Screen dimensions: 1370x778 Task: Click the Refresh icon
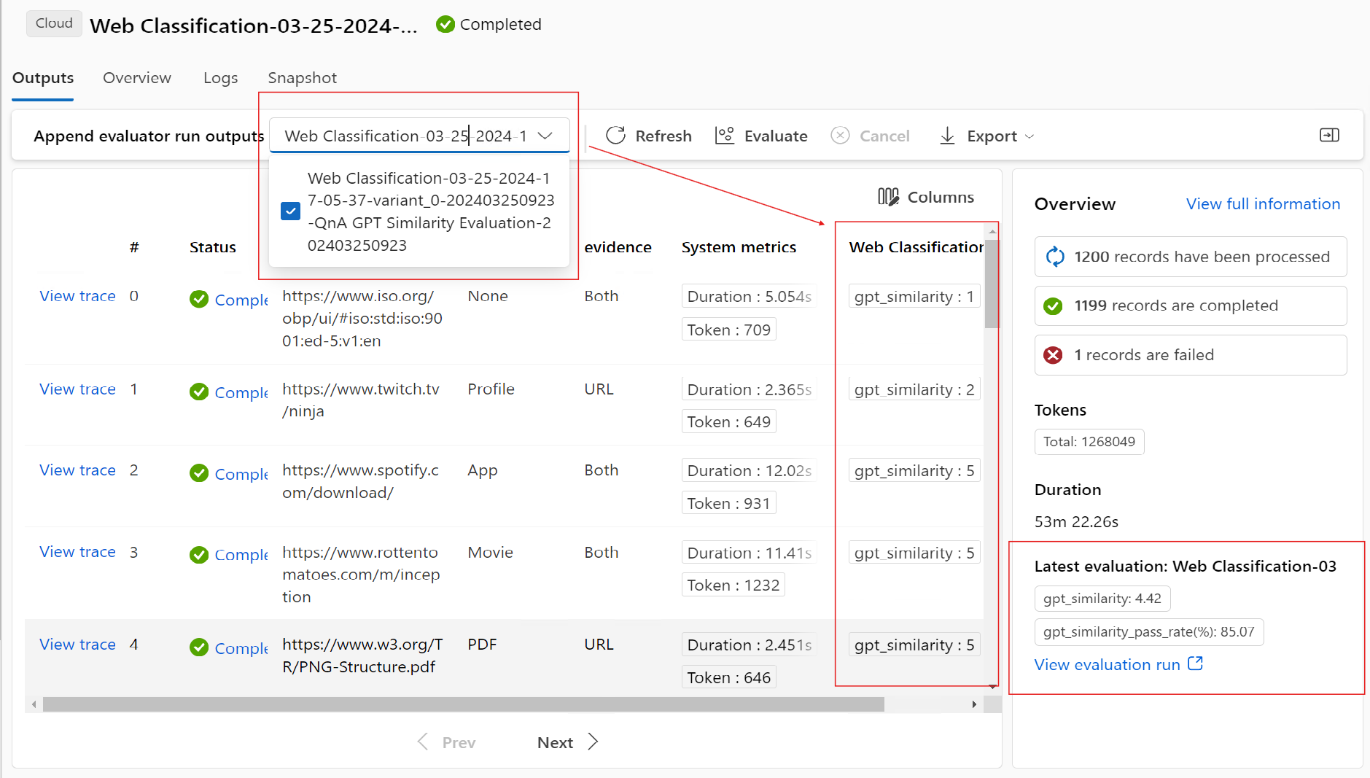(x=616, y=136)
